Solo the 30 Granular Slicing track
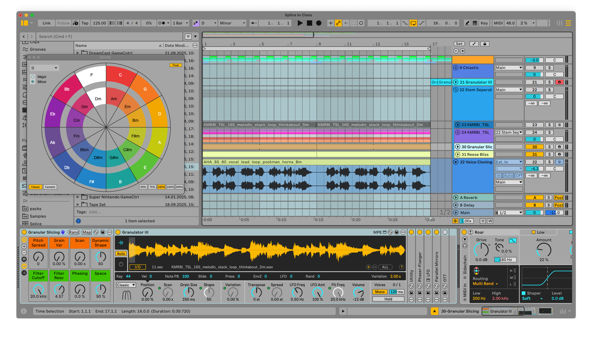The height and width of the screenshot is (340, 592). pos(549,147)
